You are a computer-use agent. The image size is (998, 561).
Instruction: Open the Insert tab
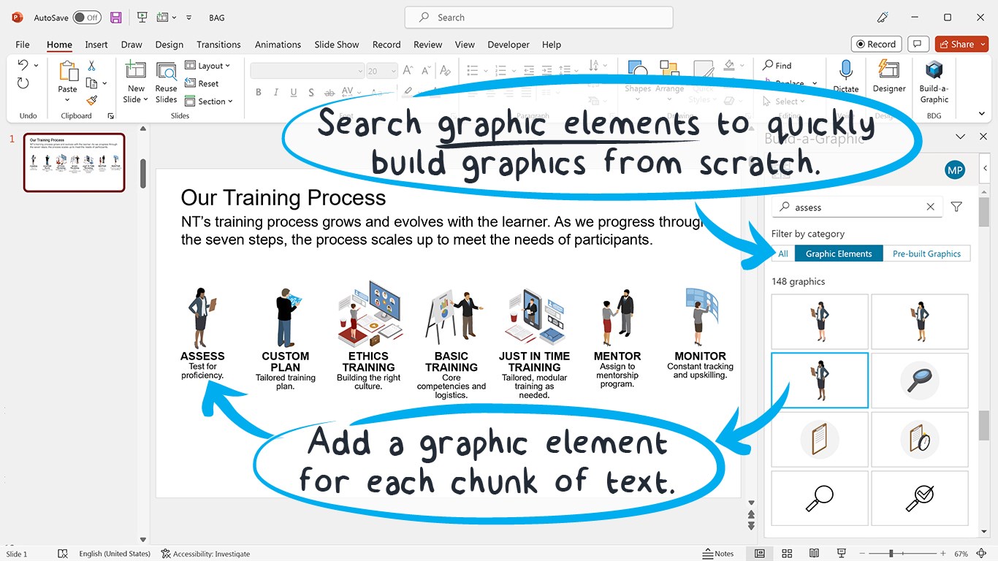tap(96, 45)
